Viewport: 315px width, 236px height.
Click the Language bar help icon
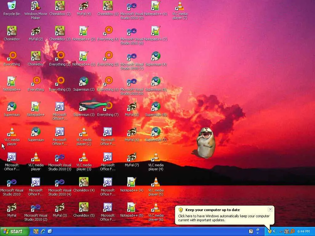tap(251, 231)
